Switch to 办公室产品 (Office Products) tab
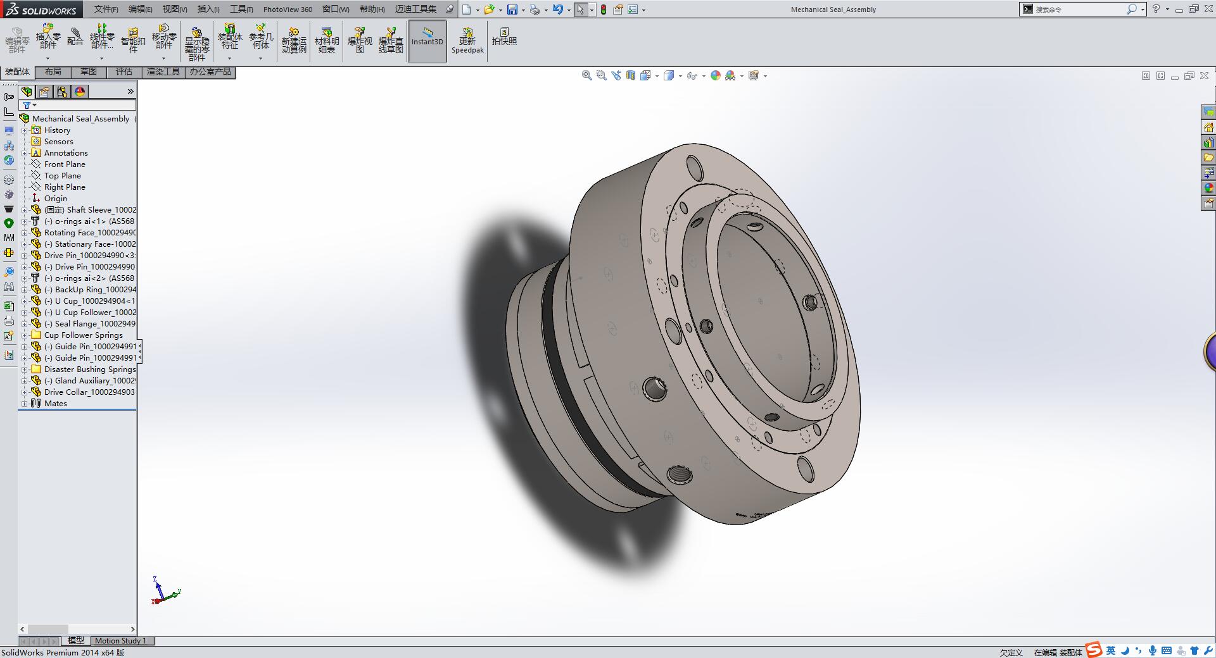1216x658 pixels. [210, 72]
